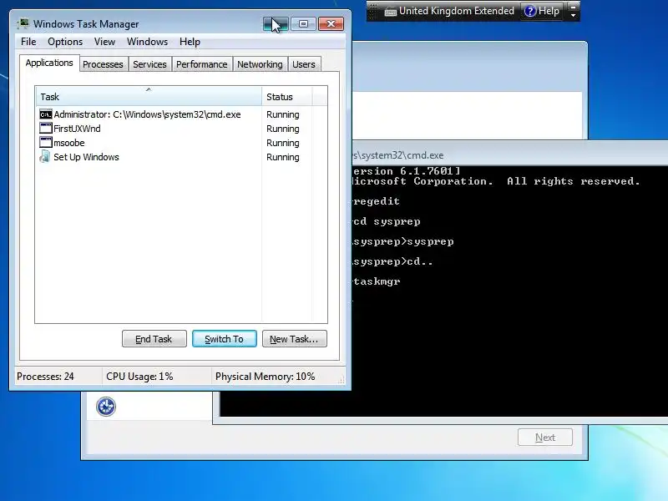This screenshot has width=668, height=501.
Task: Click the Set Up Windows task icon
Action: pyautogui.click(x=45, y=156)
